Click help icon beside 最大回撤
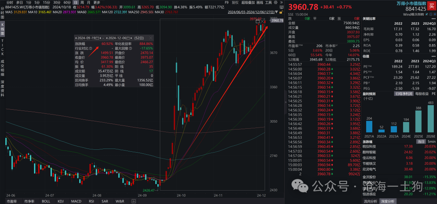Screen dimensions: 437x204 pos(130,48)
